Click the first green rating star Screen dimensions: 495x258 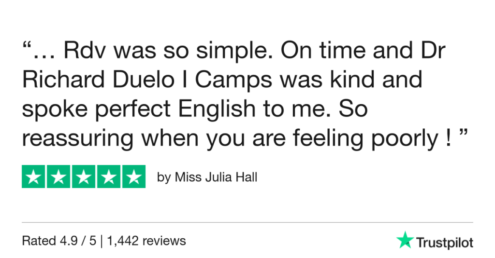pos(34,177)
